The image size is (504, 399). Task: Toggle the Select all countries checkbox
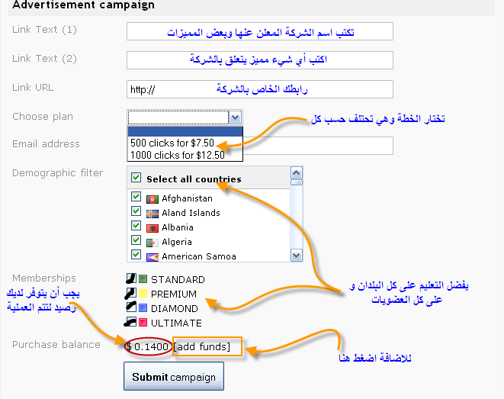coord(136,178)
